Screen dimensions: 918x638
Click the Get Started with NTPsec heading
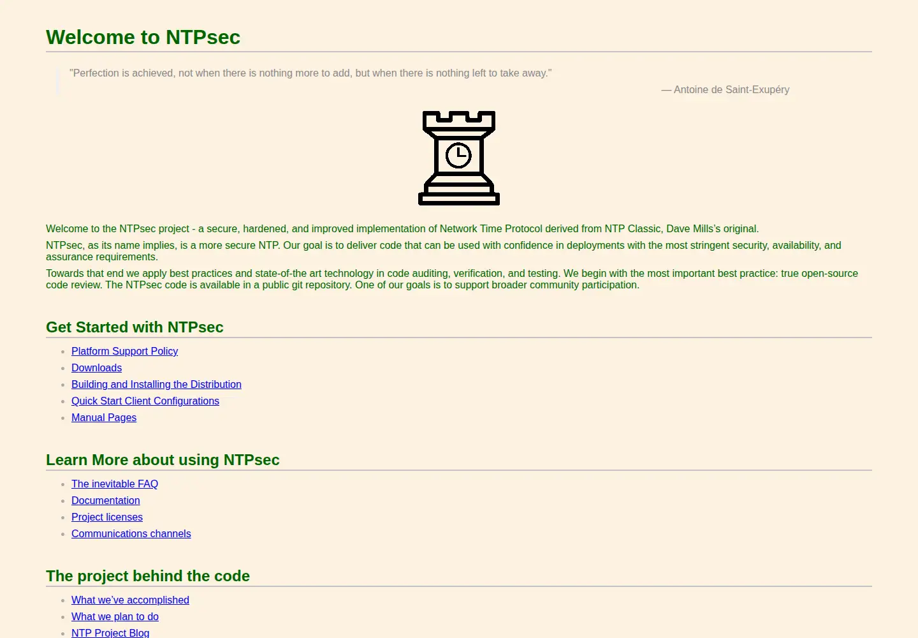[135, 327]
